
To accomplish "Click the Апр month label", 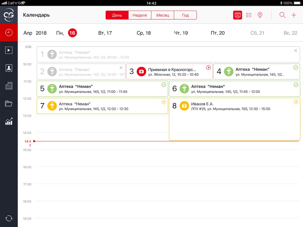I will (28, 33).
